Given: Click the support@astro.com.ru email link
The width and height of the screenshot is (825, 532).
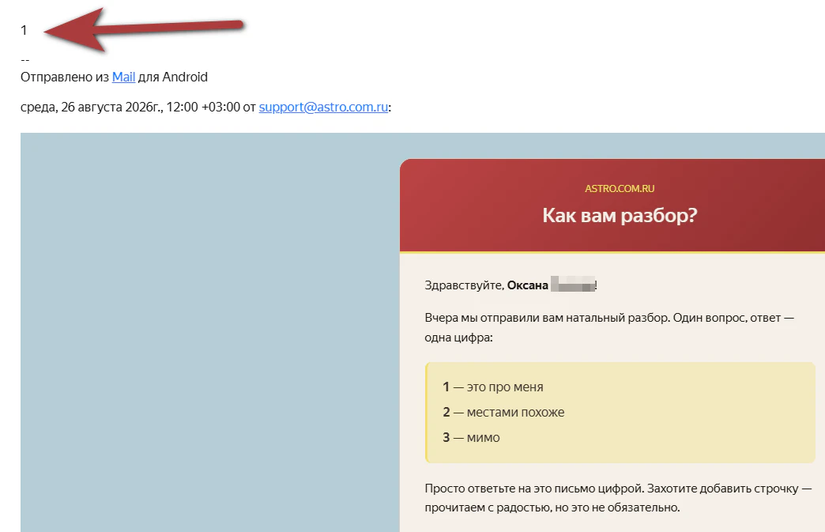Looking at the screenshot, I should point(323,107).
